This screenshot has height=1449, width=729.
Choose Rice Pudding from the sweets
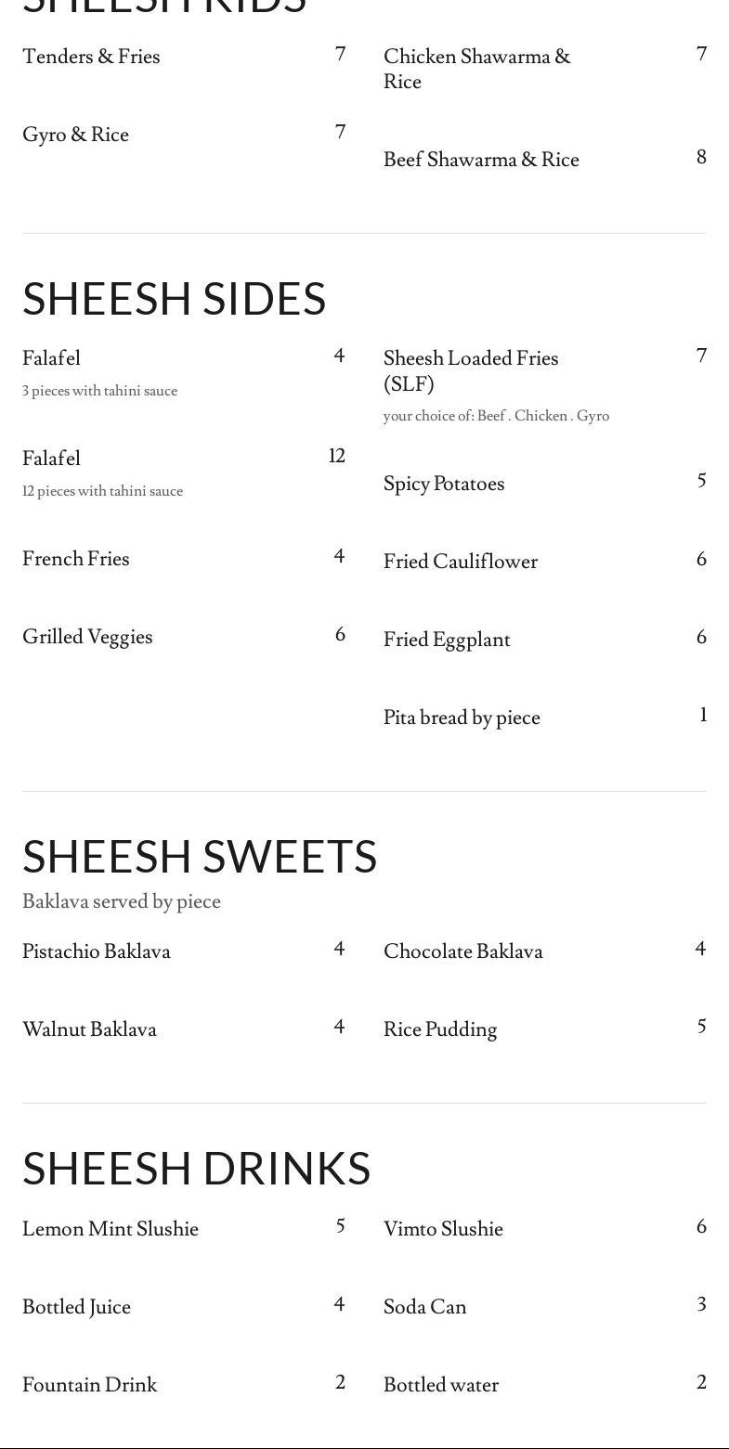[x=440, y=1029]
